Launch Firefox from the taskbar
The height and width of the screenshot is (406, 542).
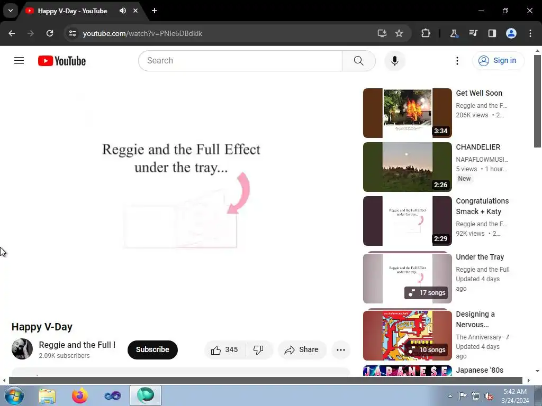pos(79,395)
